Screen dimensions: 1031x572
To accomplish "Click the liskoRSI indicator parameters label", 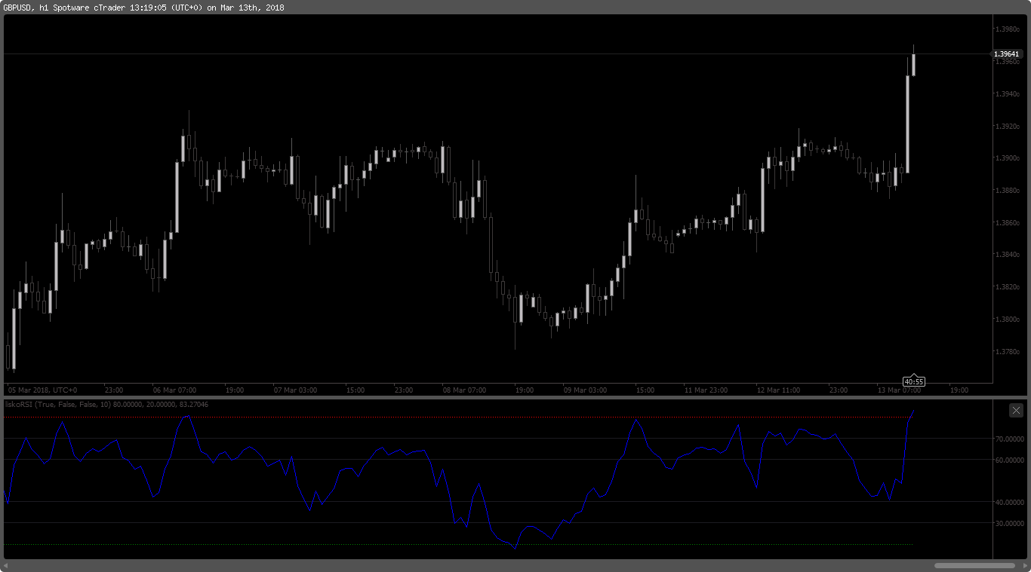I will click(107, 405).
